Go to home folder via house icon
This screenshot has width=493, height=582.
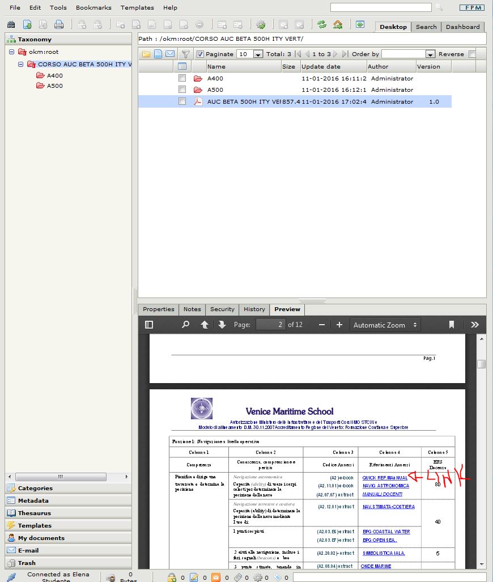point(338,24)
